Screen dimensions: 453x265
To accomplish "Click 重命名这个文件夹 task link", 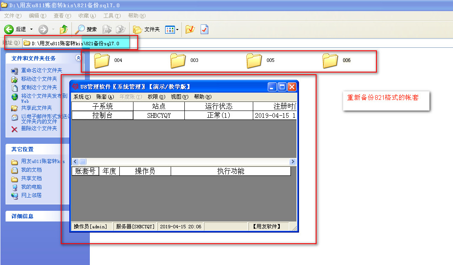I will tap(41, 70).
